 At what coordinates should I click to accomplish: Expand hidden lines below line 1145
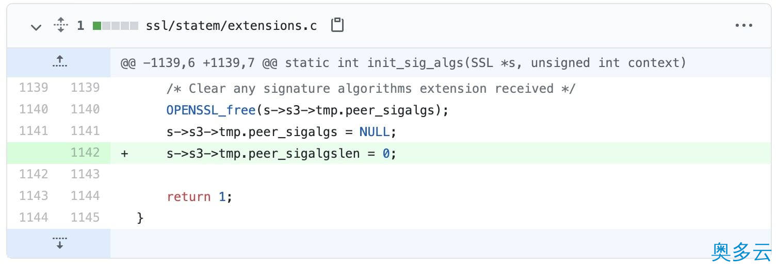[x=59, y=243]
